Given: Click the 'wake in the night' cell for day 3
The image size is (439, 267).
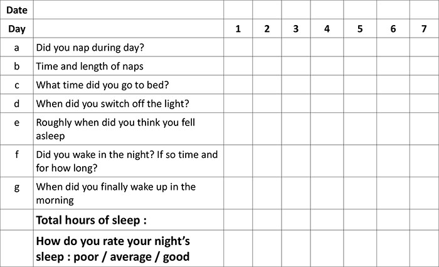Looking at the screenshot, I should coord(295,161).
